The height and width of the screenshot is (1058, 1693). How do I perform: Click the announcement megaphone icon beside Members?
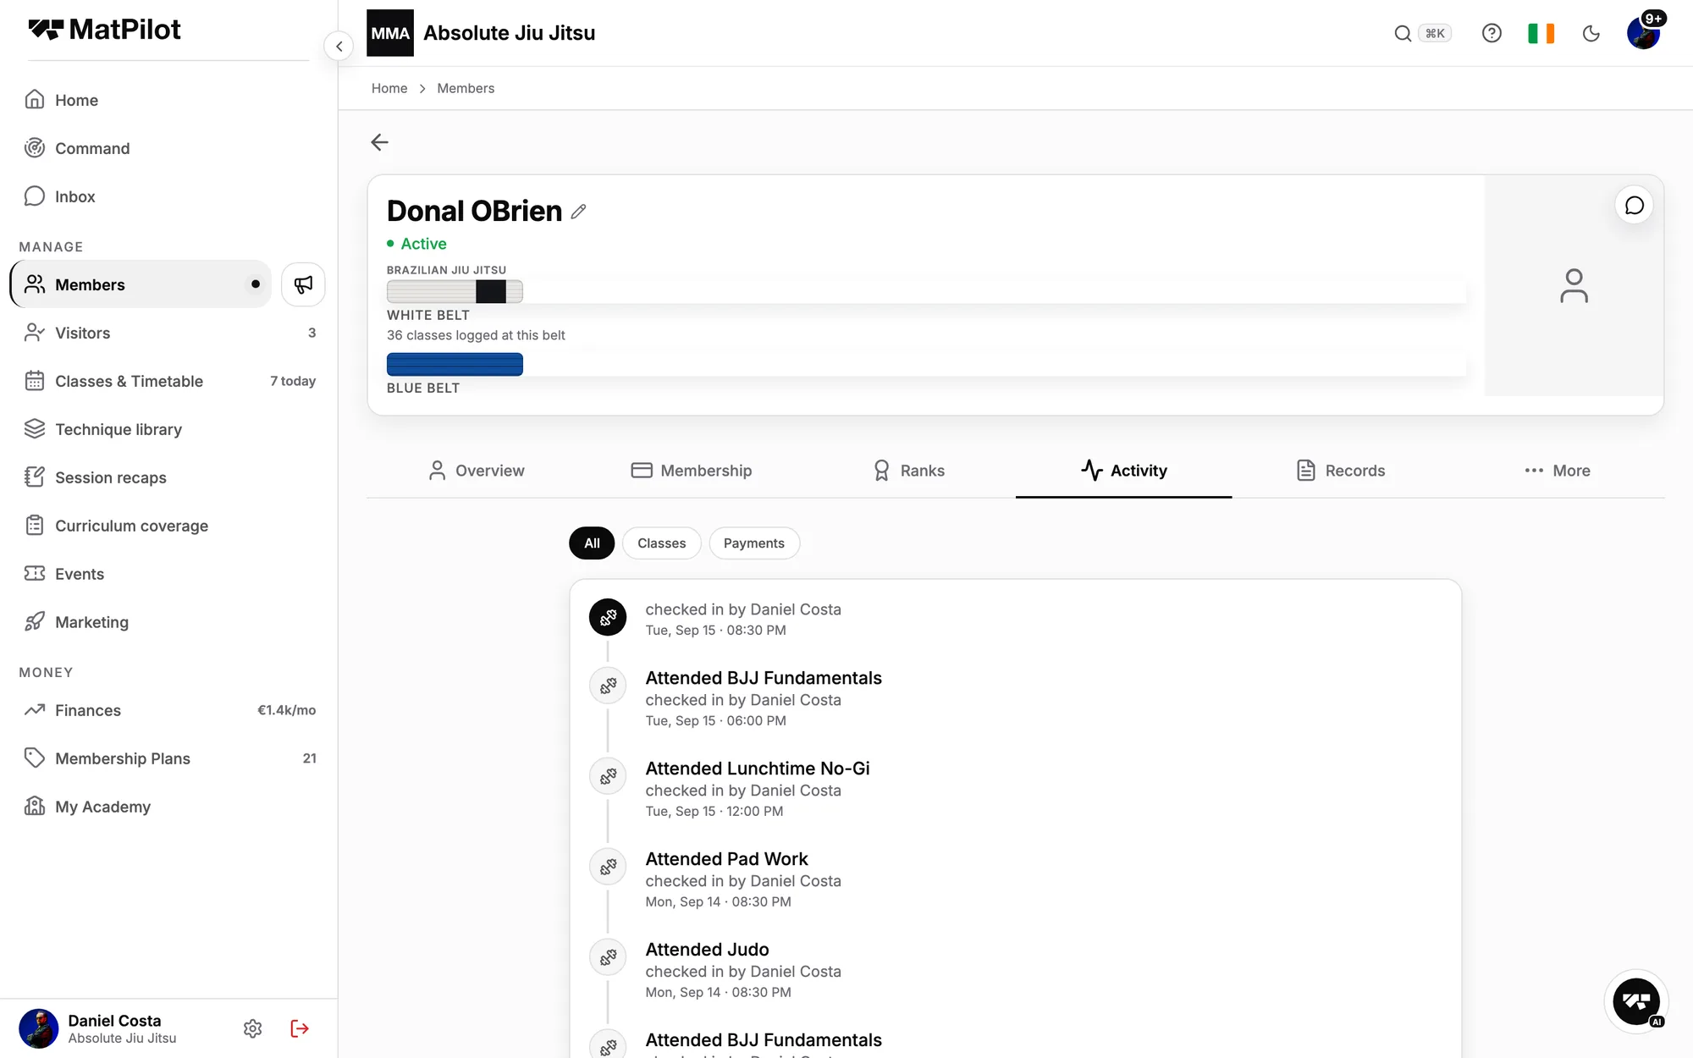[x=303, y=284]
